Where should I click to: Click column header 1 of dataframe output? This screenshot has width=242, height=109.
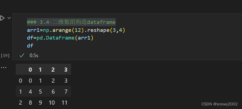40,70
